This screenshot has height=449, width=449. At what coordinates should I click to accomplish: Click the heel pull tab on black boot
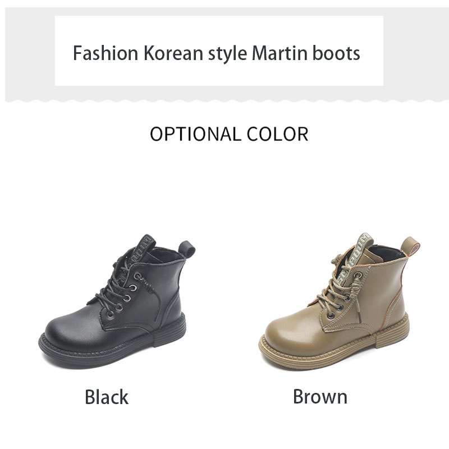point(187,249)
